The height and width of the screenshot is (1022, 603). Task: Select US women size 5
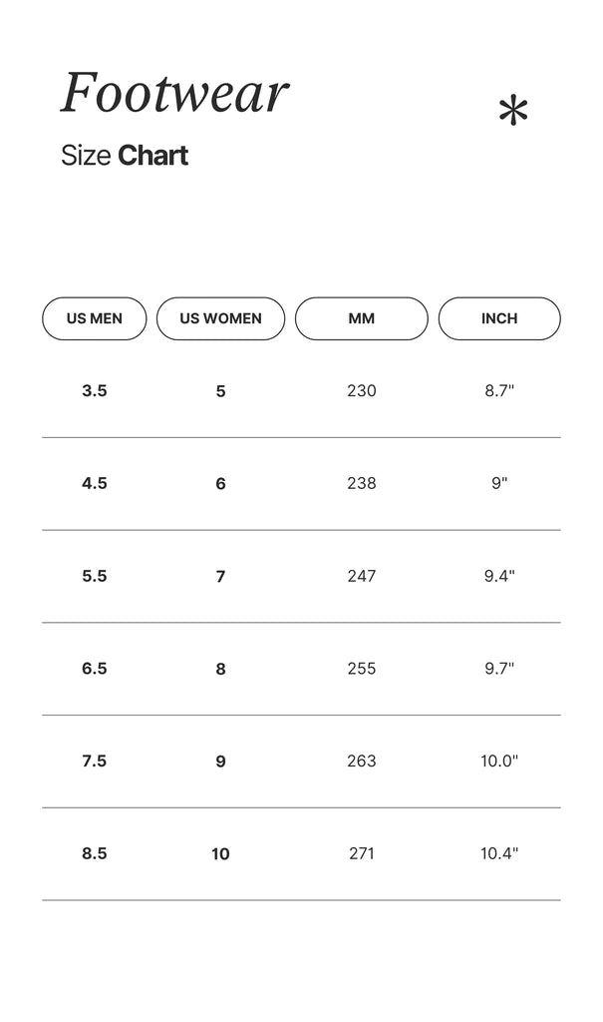point(220,391)
